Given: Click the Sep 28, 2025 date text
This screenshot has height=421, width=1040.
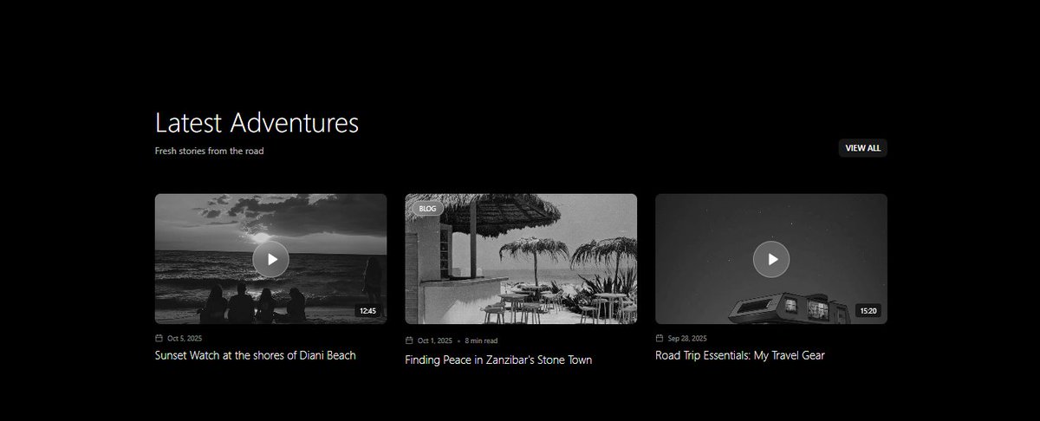Looking at the screenshot, I should tap(687, 338).
